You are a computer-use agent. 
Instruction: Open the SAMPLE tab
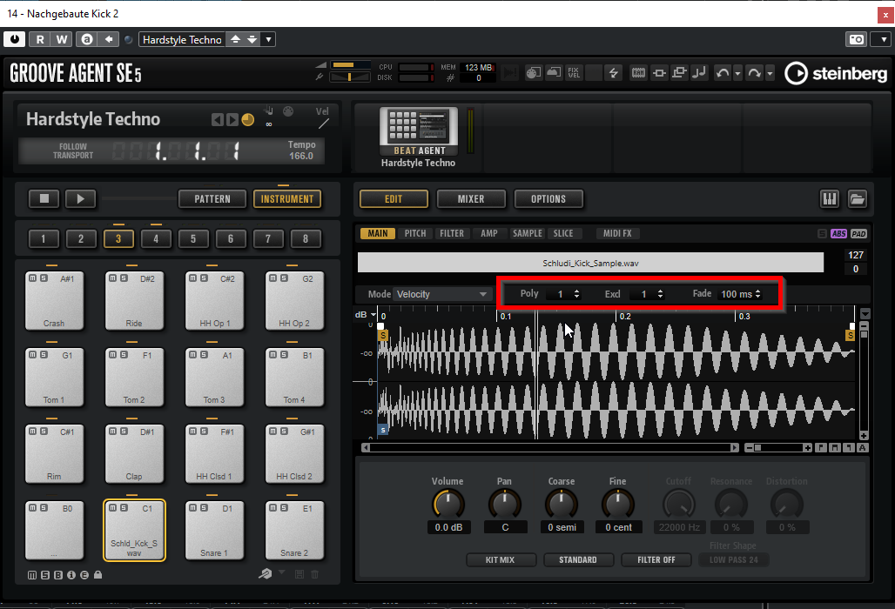point(528,233)
